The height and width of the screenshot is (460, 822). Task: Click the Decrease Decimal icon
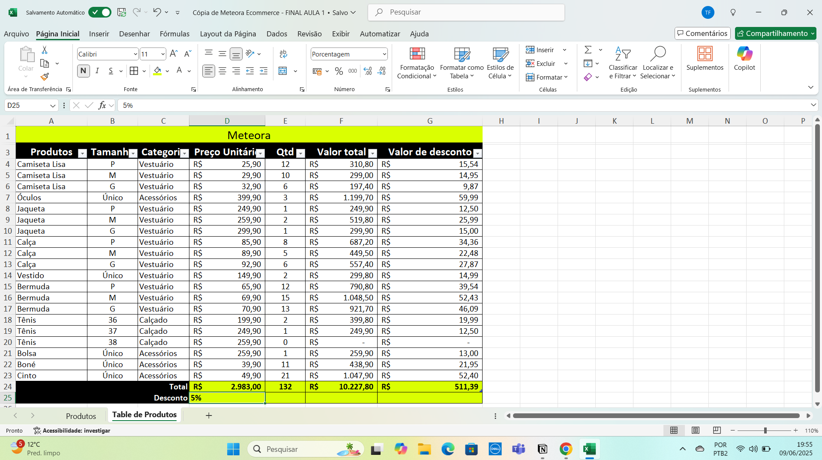click(x=381, y=71)
